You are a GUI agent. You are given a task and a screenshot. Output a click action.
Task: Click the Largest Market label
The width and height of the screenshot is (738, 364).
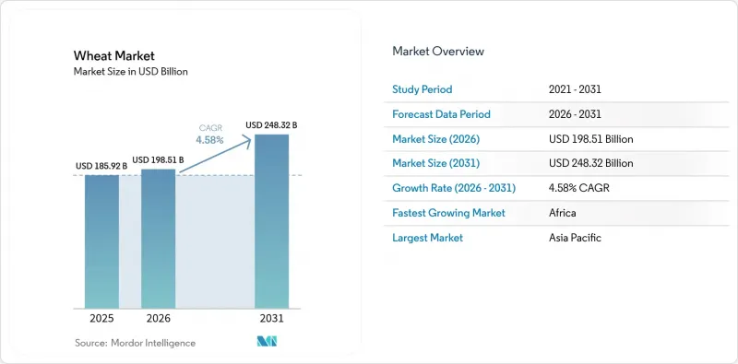pyautogui.click(x=427, y=238)
